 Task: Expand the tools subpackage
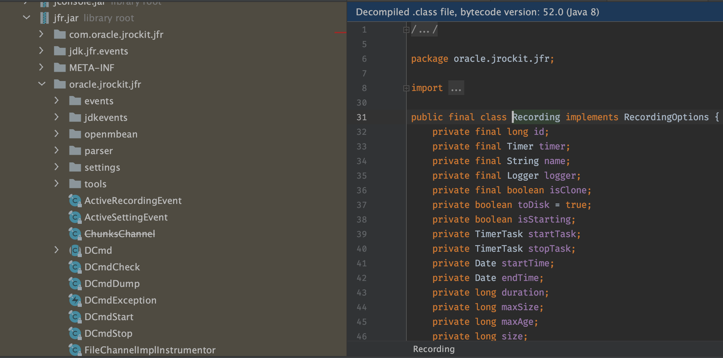(x=57, y=183)
